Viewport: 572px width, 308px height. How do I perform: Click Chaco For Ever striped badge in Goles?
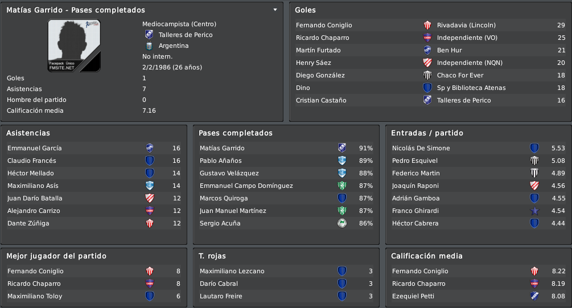(x=427, y=75)
